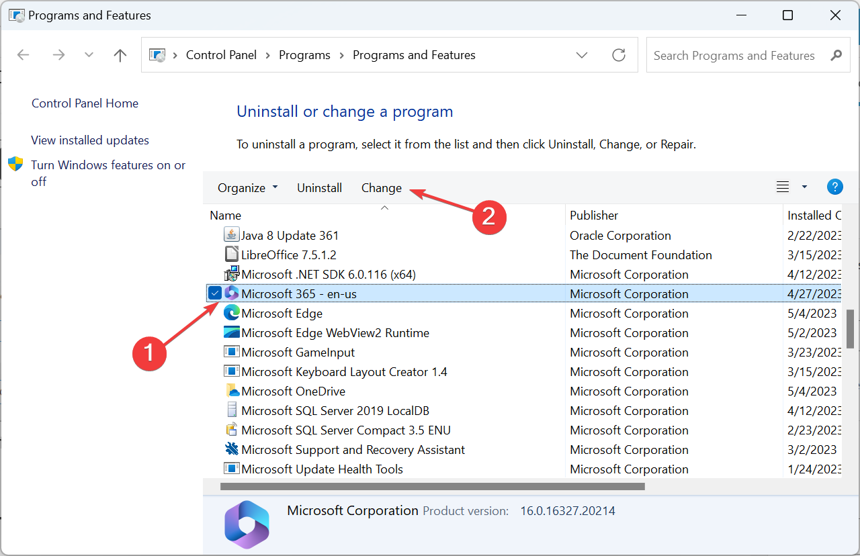Open the Help question mark button
Image resolution: width=860 pixels, height=556 pixels.
click(x=834, y=187)
